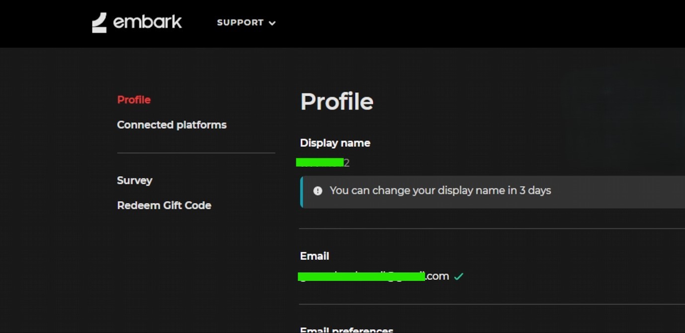This screenshot has width=685, height=333.
Task: Click the exclamation info icon
Action: pos(318,191)
